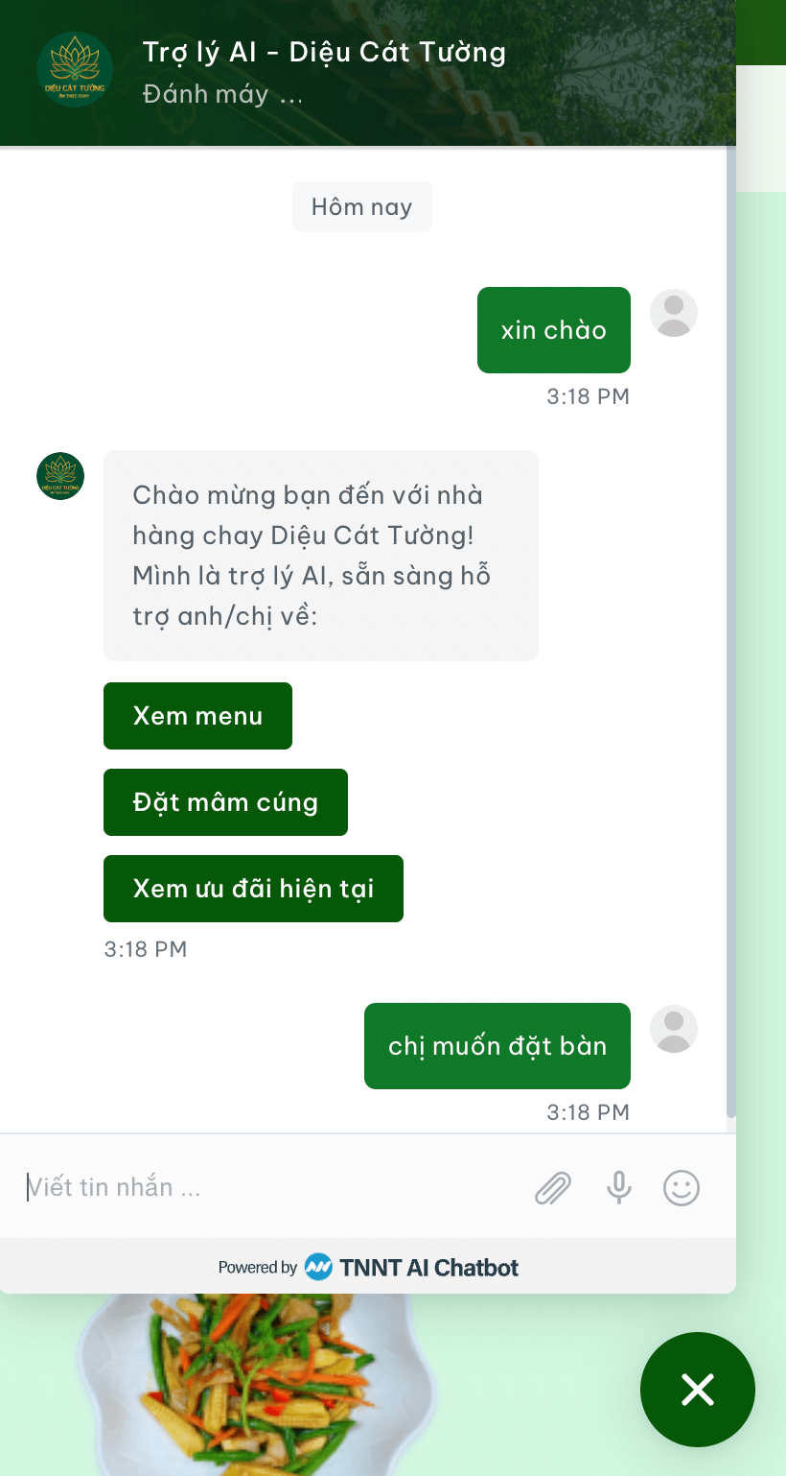Click user avatar next to "chị muốn đặt bàn"

click(x=674, y=1029)
